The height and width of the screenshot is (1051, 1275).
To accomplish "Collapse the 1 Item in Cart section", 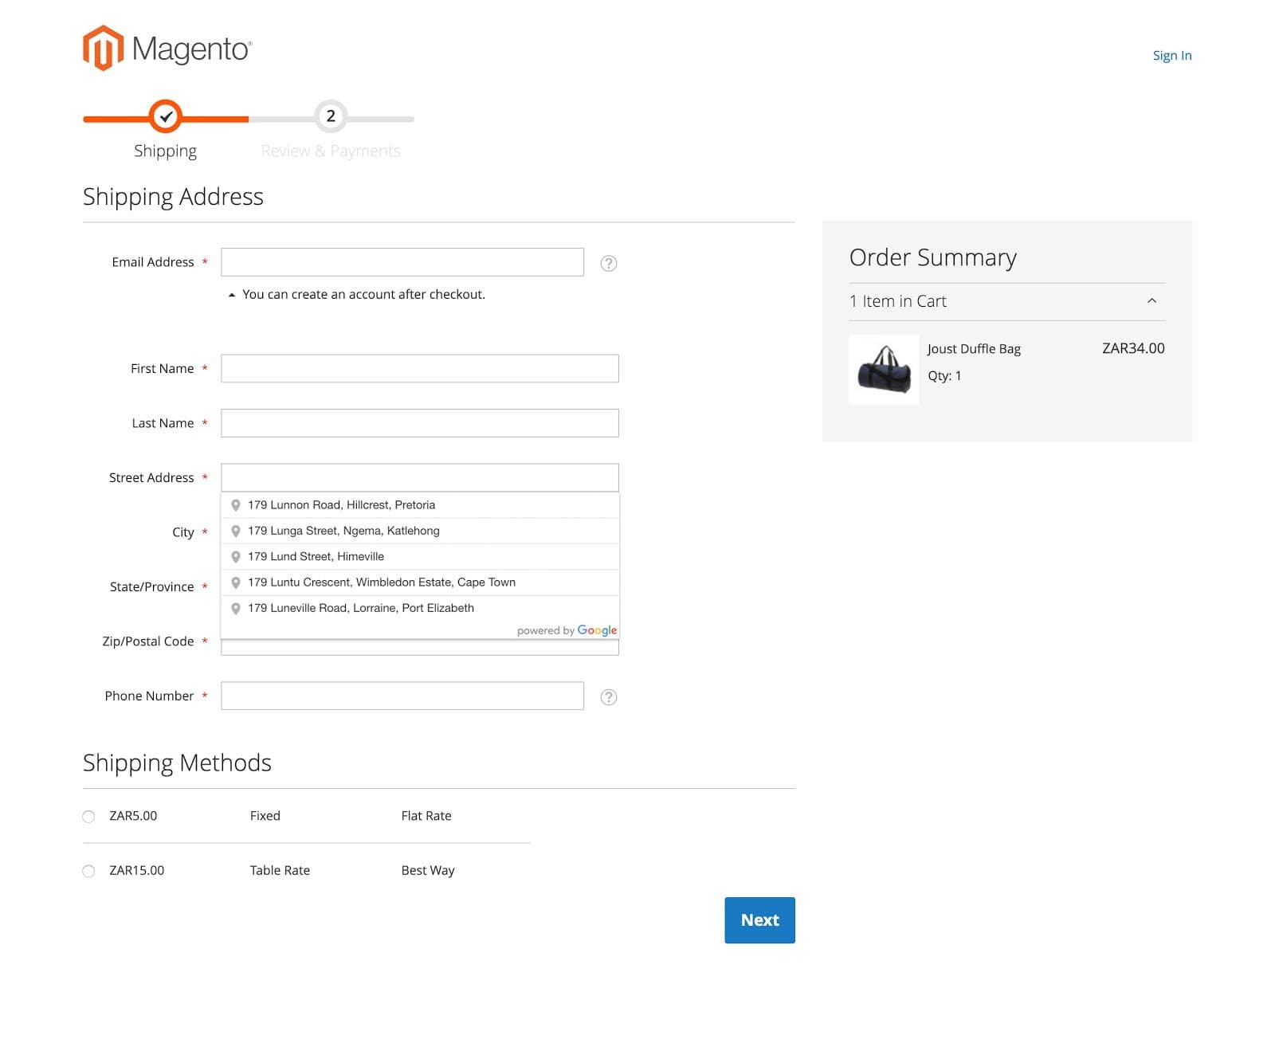I will click(x=1151, y=301).
